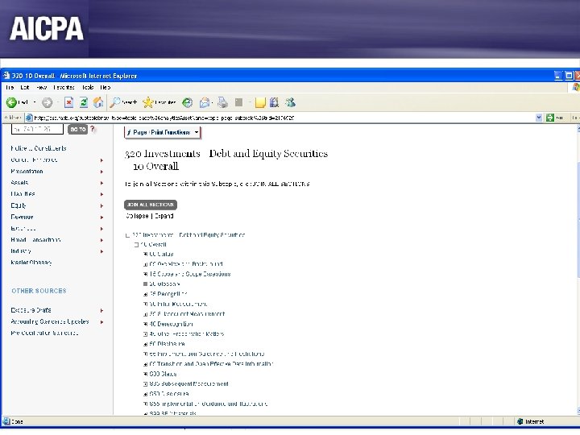Image resolution: width=580 pixels, height=435 pixels.
Task: Click the Collapse link
Action: (x=137, y=216)
